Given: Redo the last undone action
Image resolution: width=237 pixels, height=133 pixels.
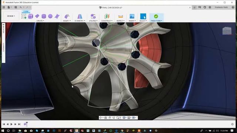Looking at the screenshot, I should tap(27, 7).
